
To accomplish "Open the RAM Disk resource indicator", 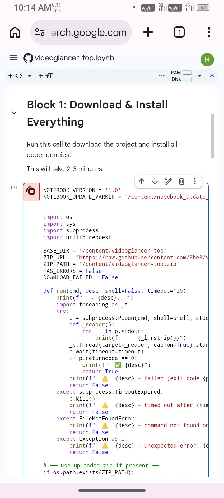I will coord(181,76).
